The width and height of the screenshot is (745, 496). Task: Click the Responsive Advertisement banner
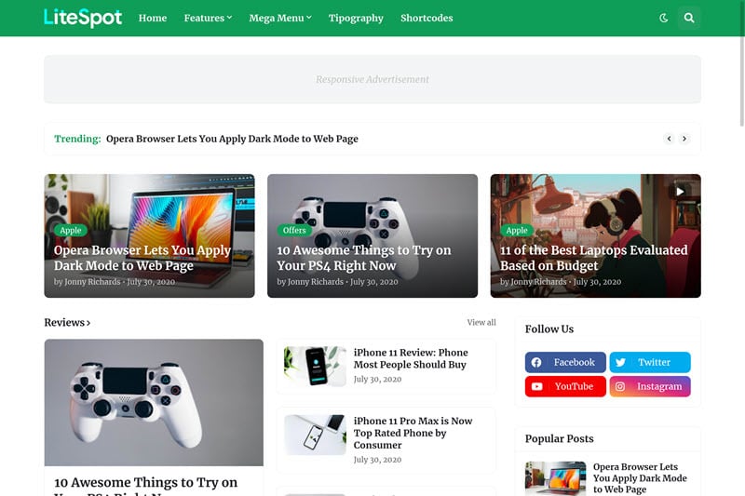[372, 79]
